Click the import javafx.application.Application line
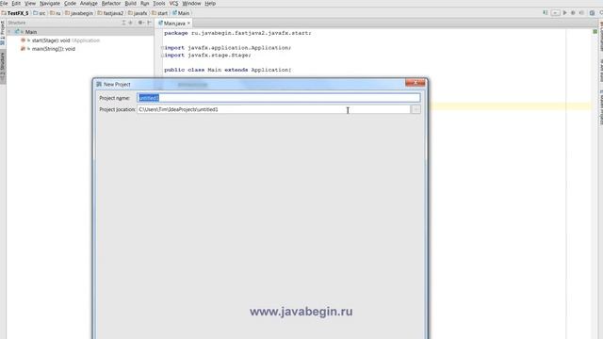 click(x=228, y=48)
